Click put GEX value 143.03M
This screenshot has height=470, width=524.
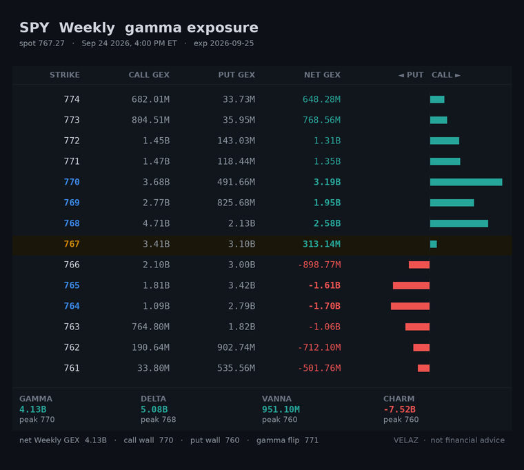(x=236, y=141)
